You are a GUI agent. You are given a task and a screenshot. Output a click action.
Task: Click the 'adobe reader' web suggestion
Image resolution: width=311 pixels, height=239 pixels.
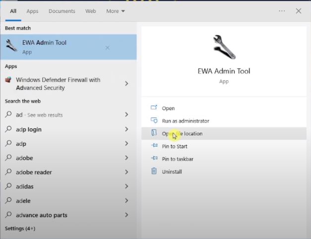[68, 172]
